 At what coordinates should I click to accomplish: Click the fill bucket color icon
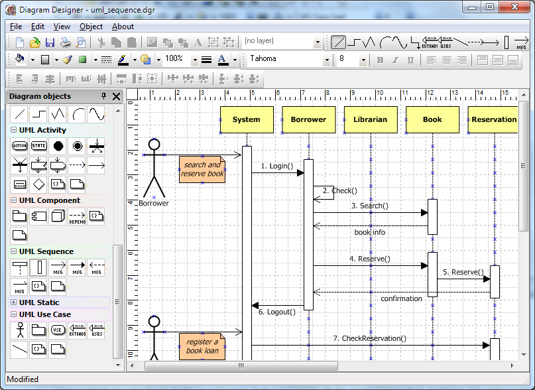click(x=20, y=60)
